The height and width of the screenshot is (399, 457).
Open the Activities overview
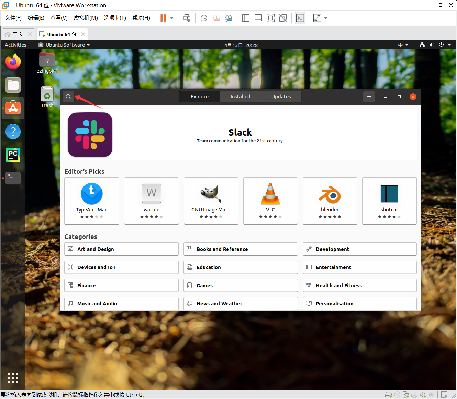tap(15, 45)
